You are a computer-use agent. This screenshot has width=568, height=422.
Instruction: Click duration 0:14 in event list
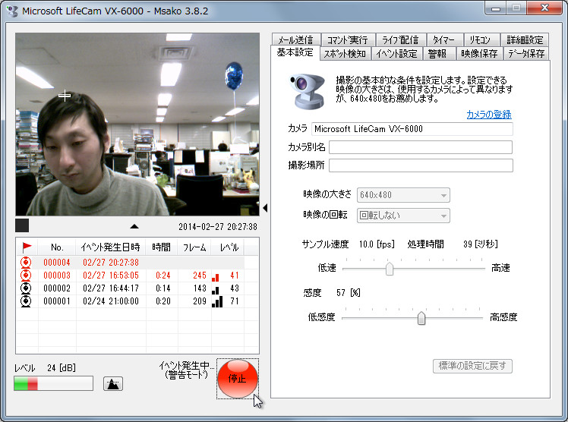tap(163, 288)
